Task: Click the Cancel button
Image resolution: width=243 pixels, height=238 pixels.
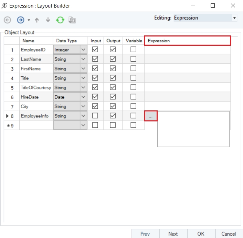Action: [229, 234]
